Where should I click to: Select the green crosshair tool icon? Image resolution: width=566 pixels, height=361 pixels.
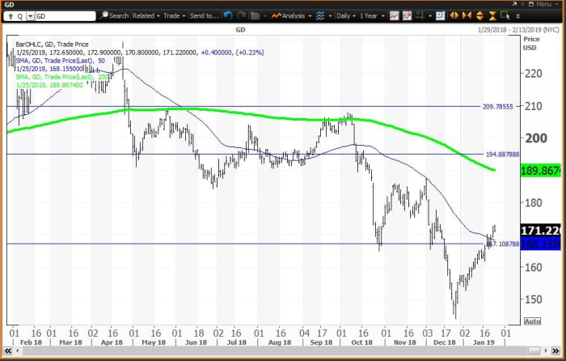pos(420,15)
